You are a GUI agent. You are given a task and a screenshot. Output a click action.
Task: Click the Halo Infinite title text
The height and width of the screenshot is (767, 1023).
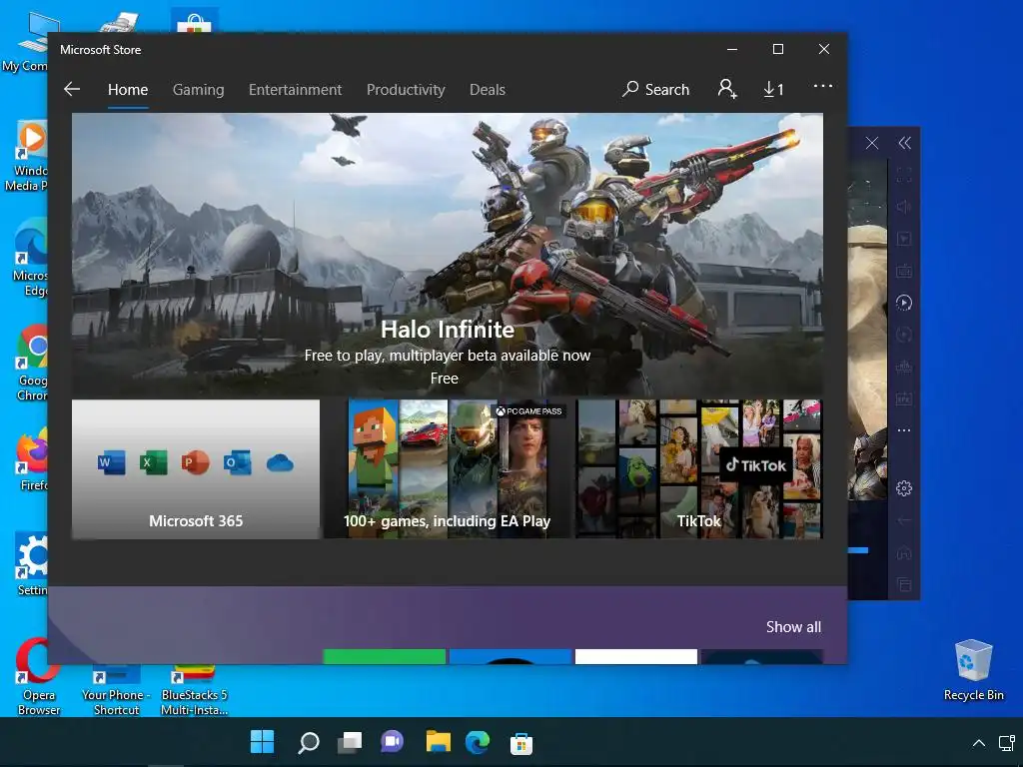447,330
